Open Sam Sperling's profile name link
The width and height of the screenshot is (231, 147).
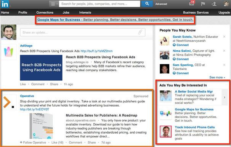point(183,65)
